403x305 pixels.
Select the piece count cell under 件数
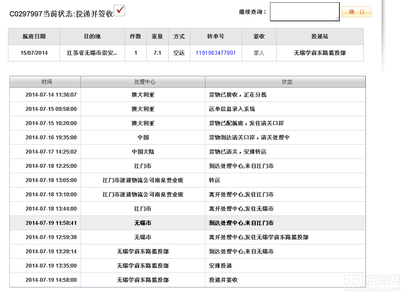tap(136, 53)
